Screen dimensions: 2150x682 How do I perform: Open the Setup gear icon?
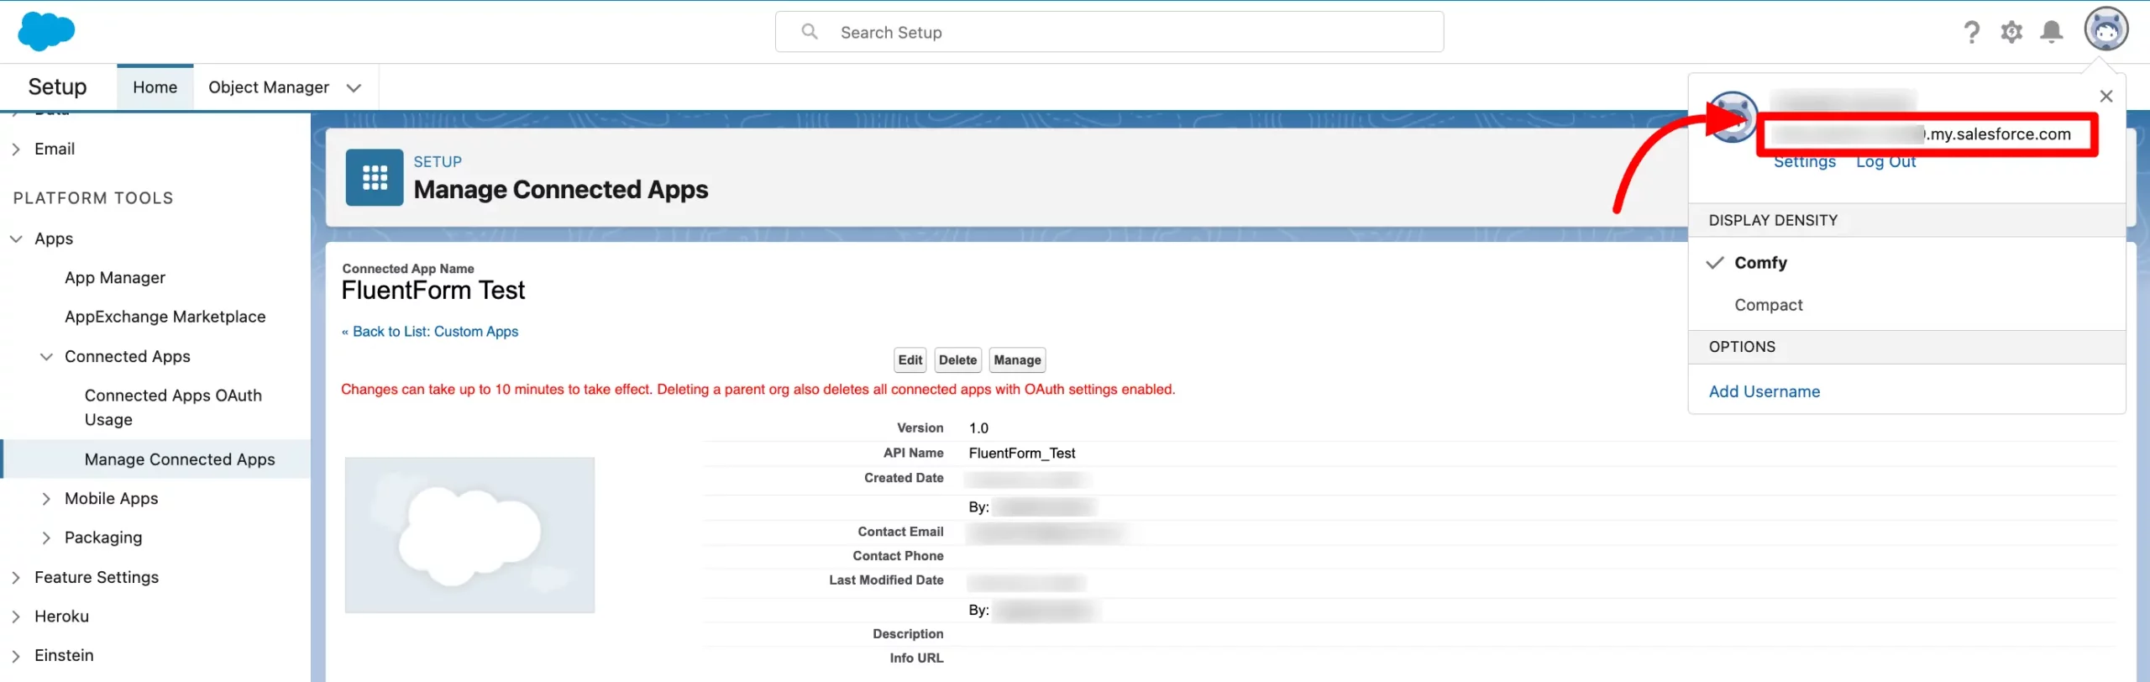(x=2011, y=33)
